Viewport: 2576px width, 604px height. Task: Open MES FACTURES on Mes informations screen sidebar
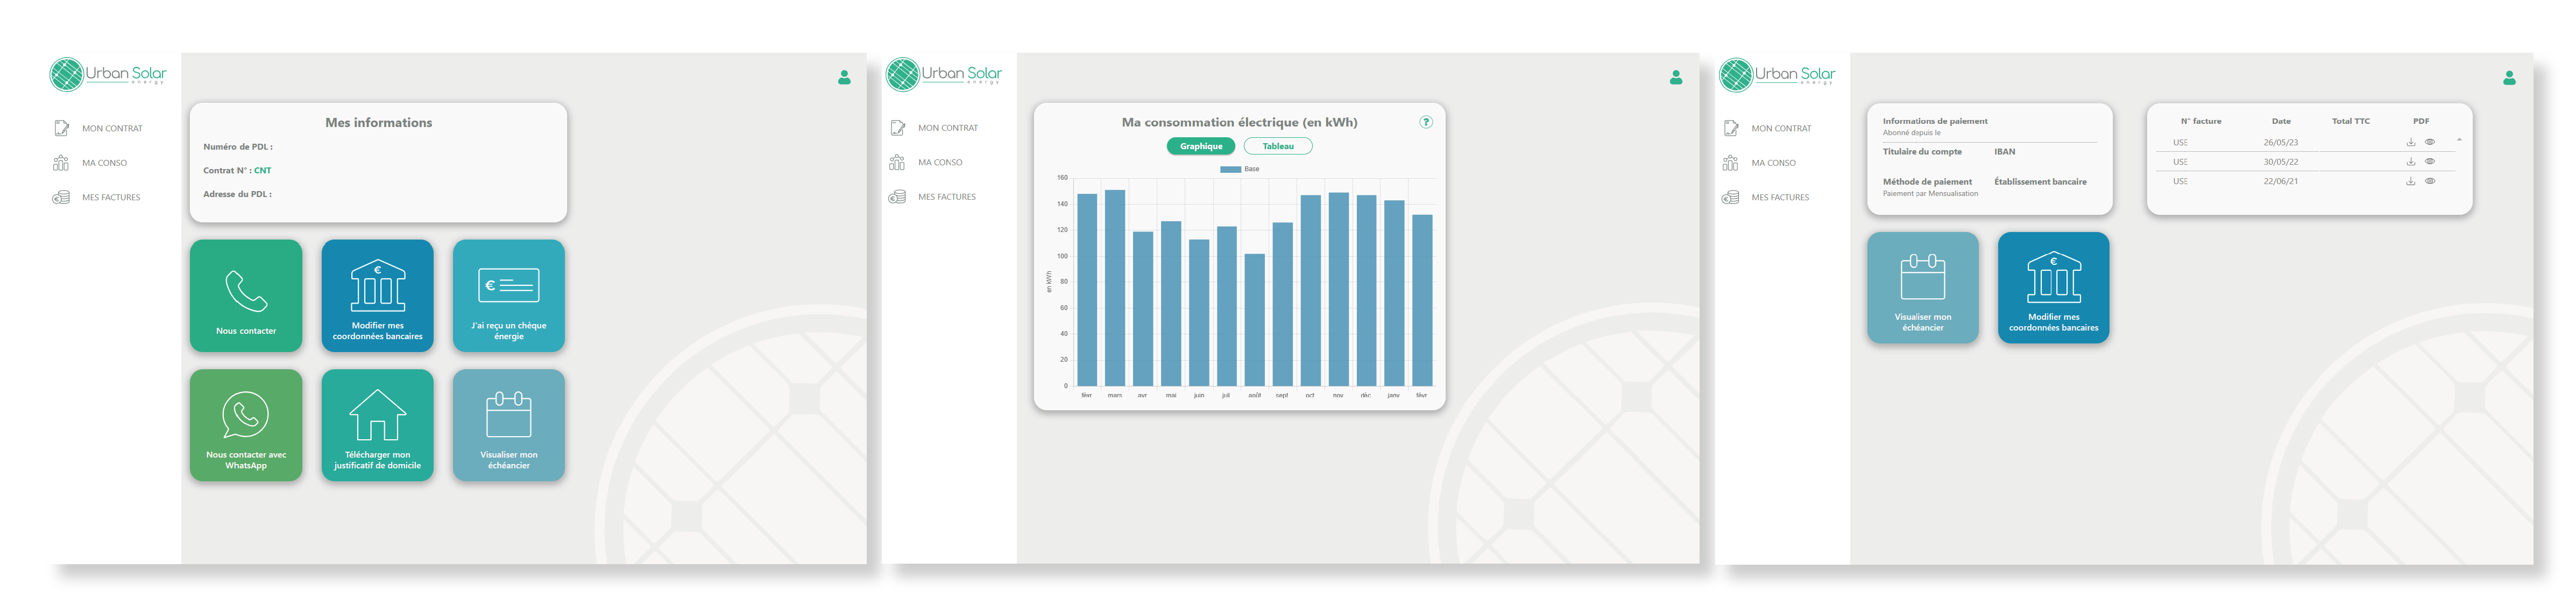click(97, 197)
